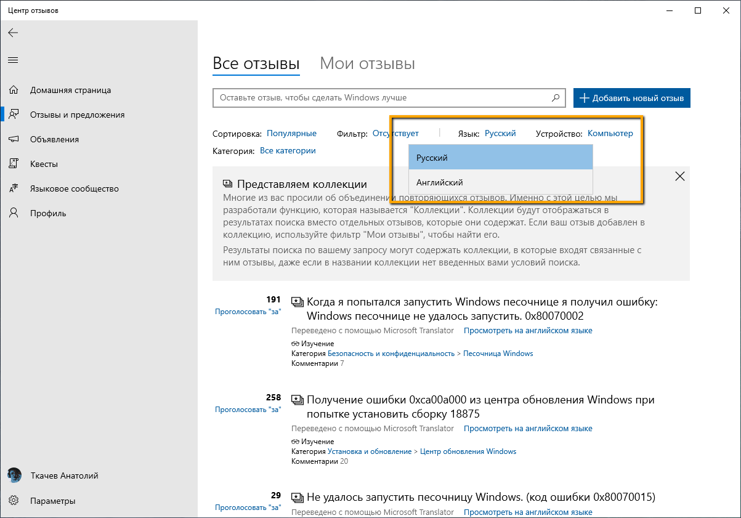This screenshot has height=518, width=741.
Task: Click Комментарии 7 text
Action: [x=318, y=363]
